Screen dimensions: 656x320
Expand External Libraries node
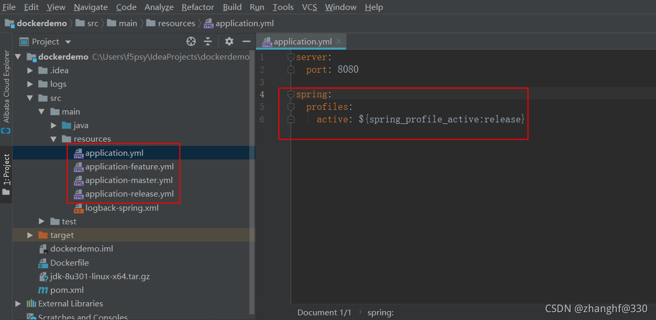pos(18,303)
